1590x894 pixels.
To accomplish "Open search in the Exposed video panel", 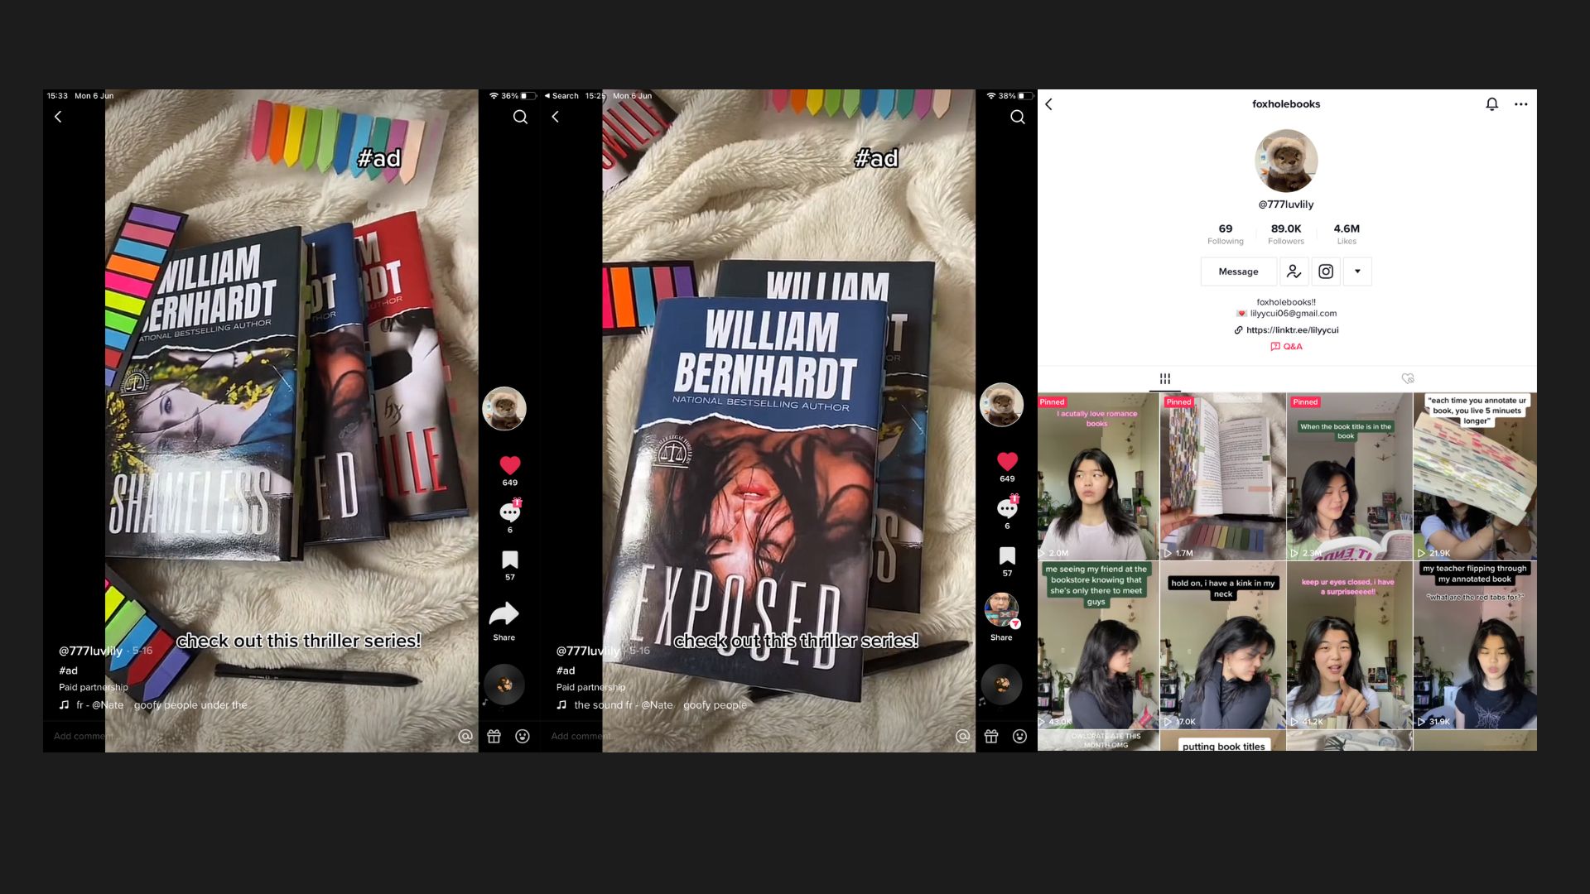I will (1018, 117).
